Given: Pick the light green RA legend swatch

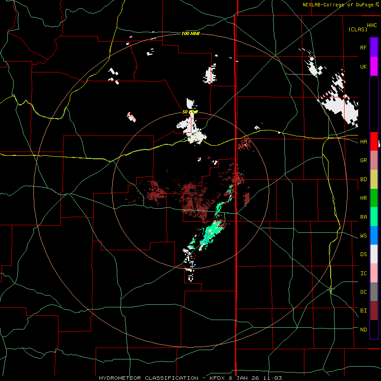Looking at the screenshot, I should [374, 217].
